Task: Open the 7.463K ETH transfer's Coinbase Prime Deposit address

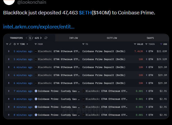Action: (104, 51)
